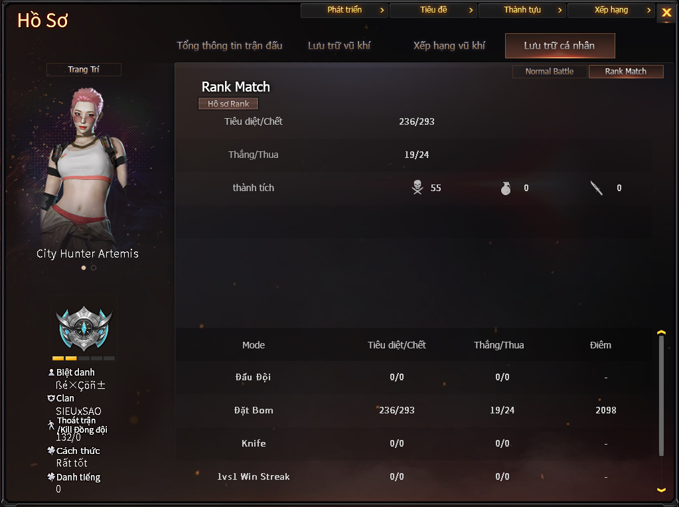679x507 pixels.
Task: Open the Lưu trữ vũ khí tab
Action: tap(339, 46)
